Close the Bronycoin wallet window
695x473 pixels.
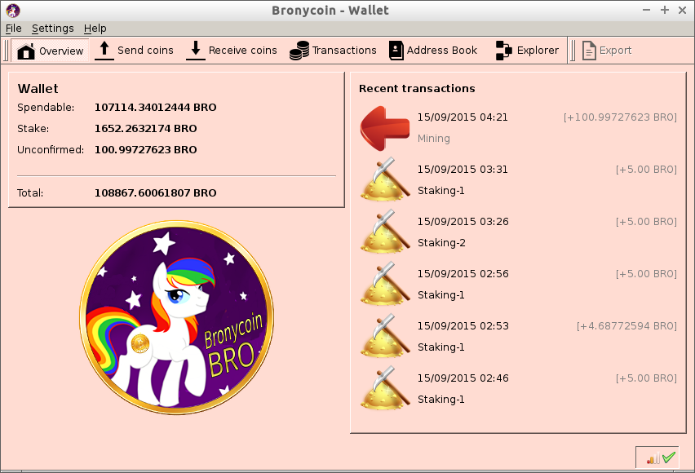click(682, 10)
